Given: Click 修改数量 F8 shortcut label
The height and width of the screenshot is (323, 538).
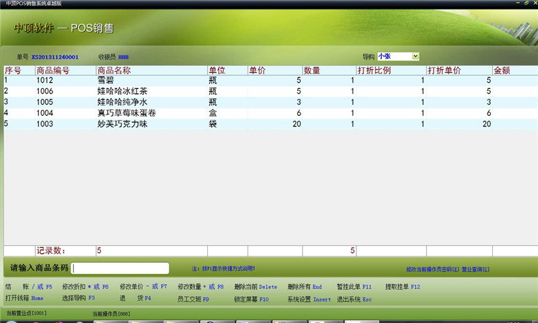Looking at the screenshot, I should [x=200, y=287].
